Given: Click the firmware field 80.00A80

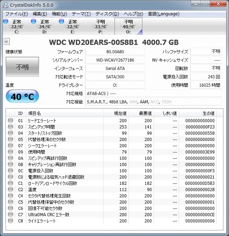Looking at the screenshot, I should coord(115,52).
